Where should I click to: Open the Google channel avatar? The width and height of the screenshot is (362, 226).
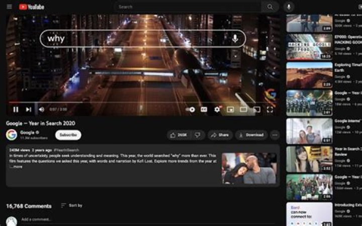12,135
